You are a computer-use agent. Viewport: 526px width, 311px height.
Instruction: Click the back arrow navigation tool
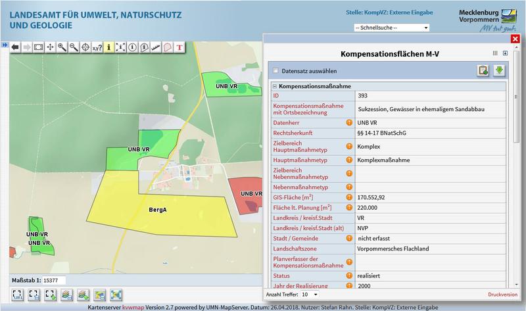pos(14,47)
